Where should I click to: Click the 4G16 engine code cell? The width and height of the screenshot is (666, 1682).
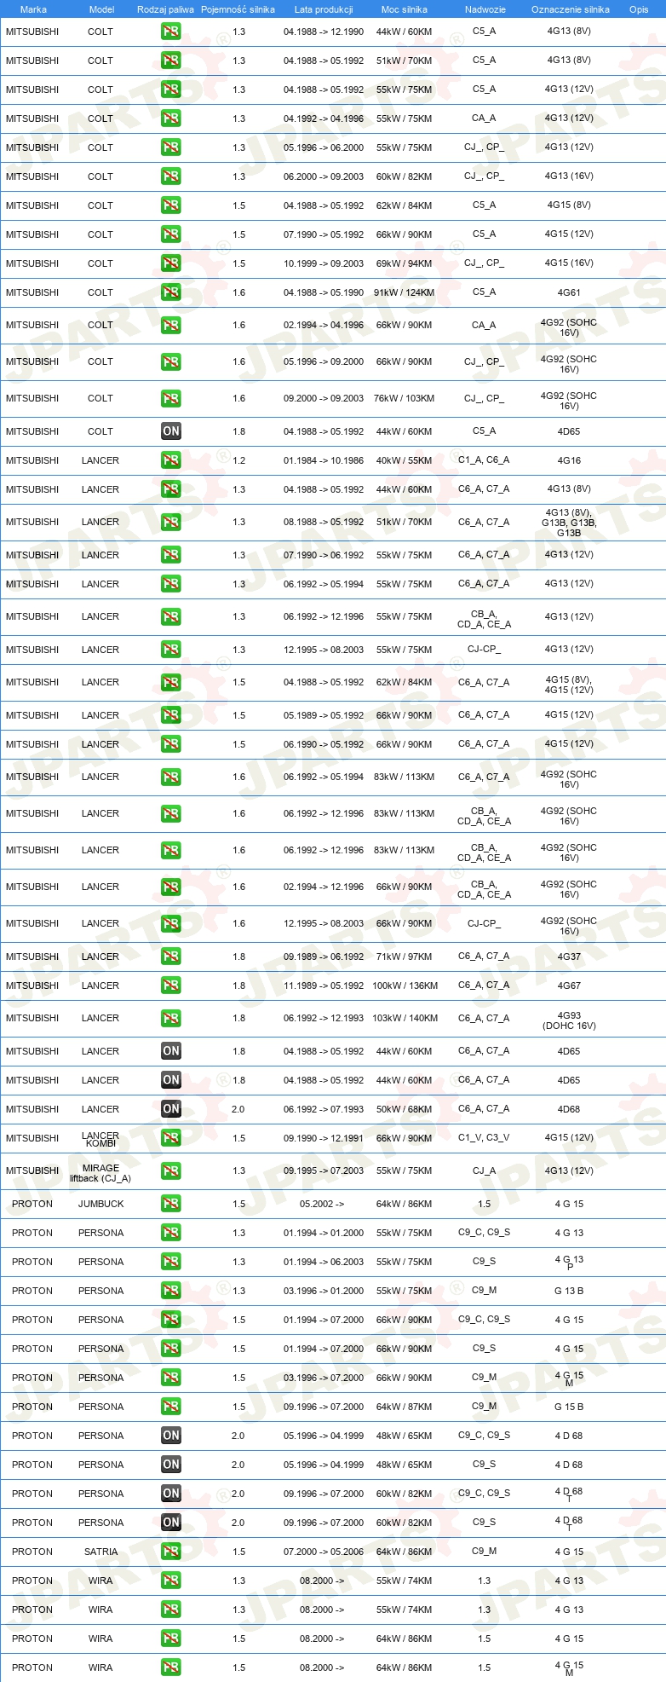569,460
